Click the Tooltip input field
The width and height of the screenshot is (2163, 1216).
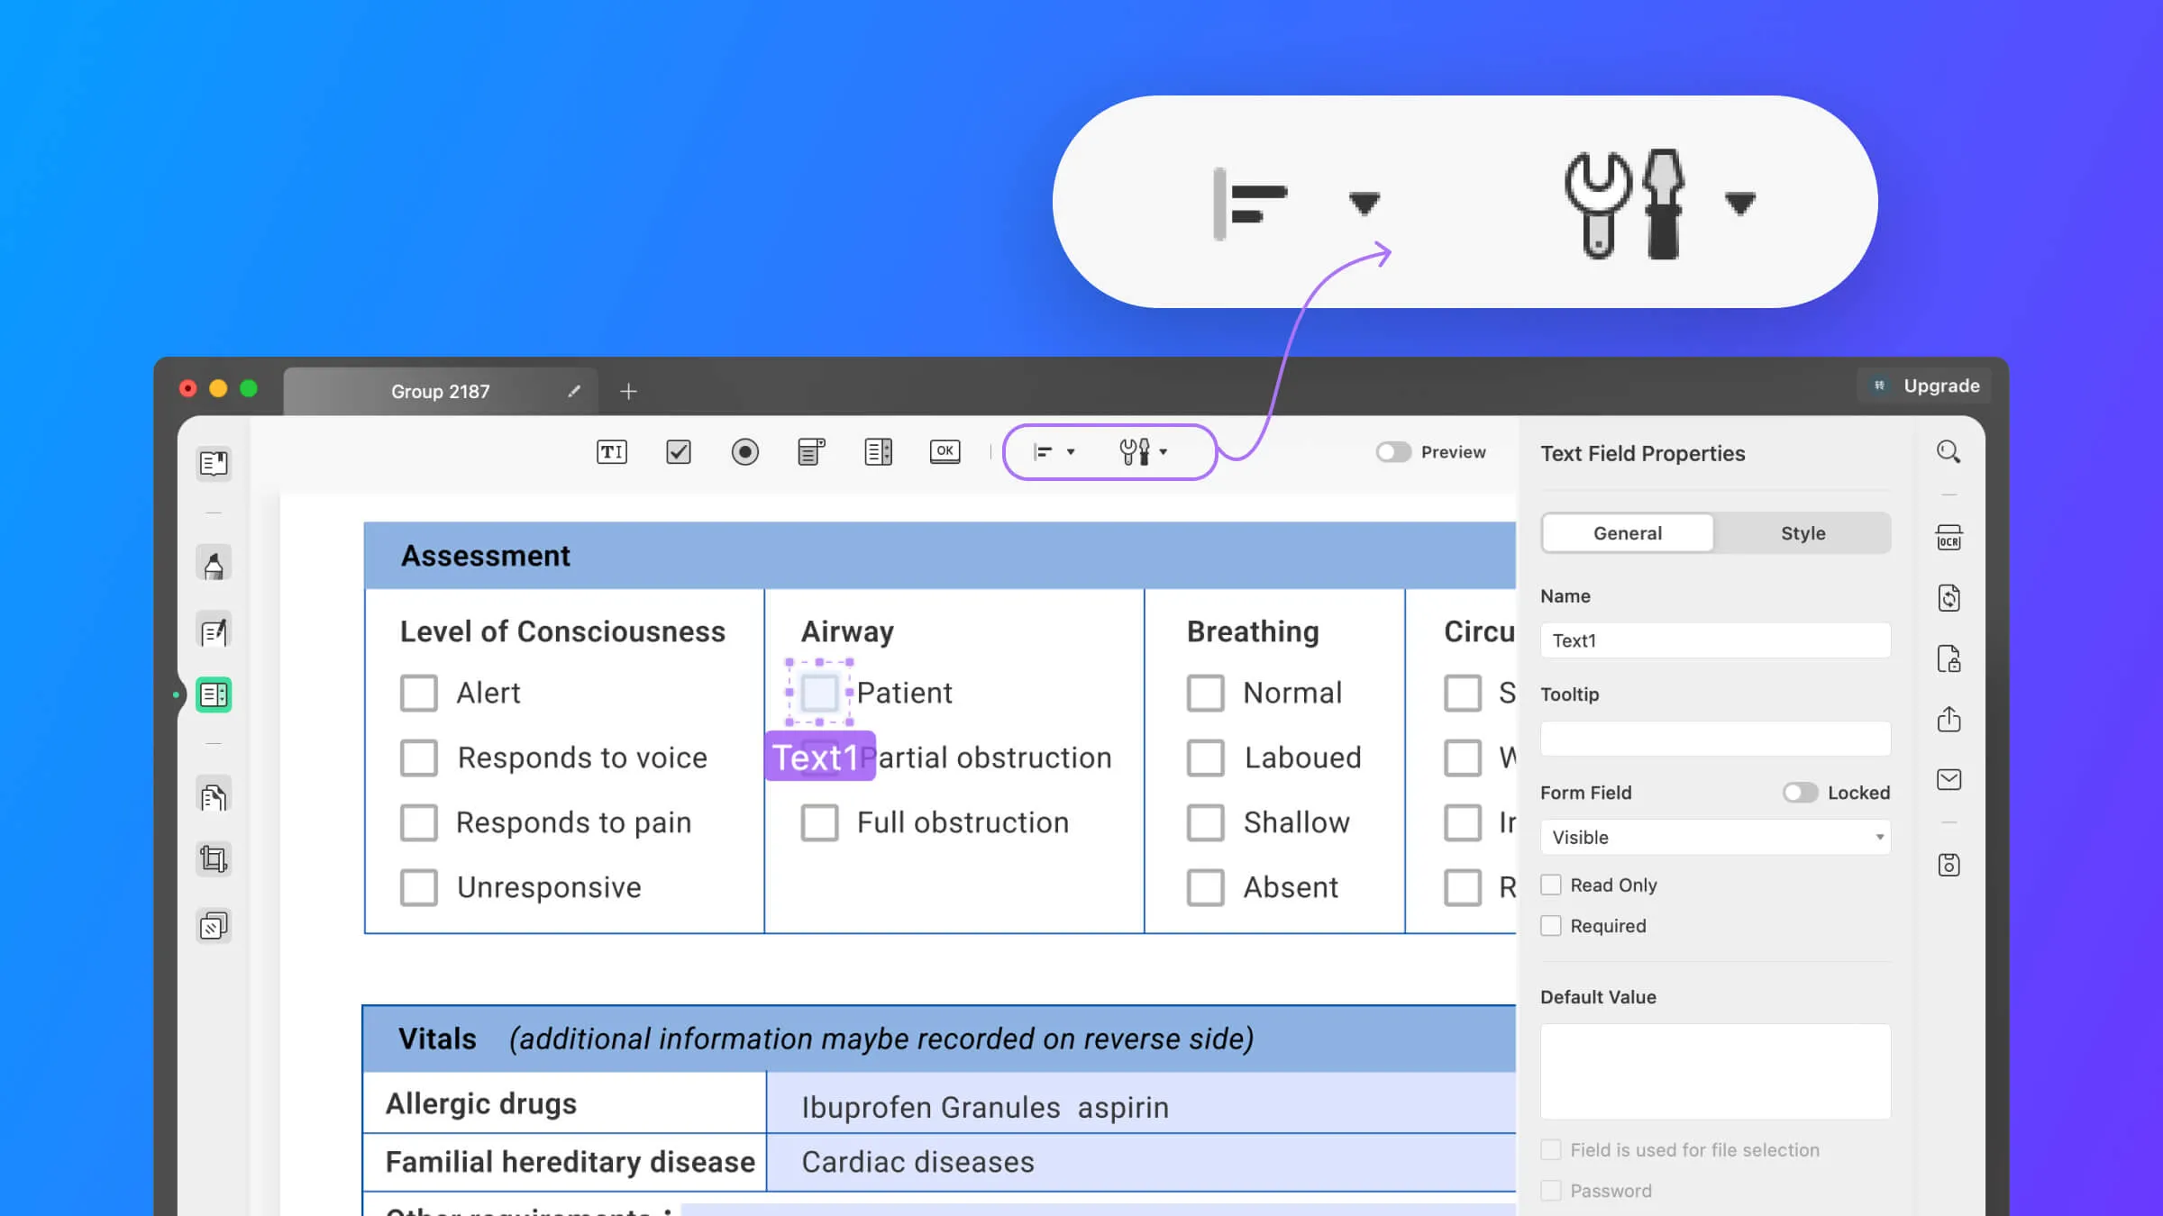coord(1714,738)
